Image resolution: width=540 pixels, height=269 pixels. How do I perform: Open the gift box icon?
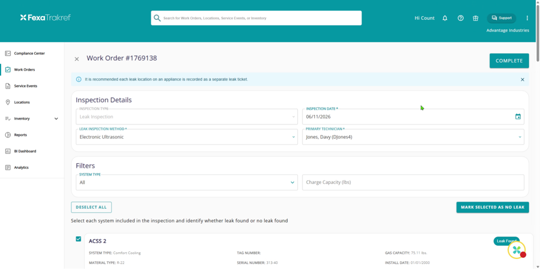click(476, 18)
